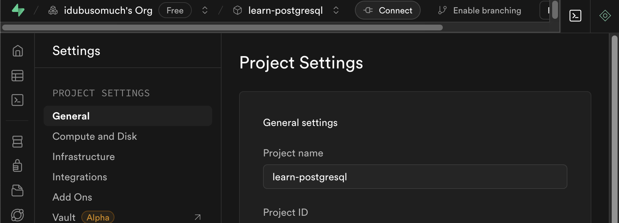Screen dimensions: 619x223
Task: Click Enable branching button
Action: (480, 10)
